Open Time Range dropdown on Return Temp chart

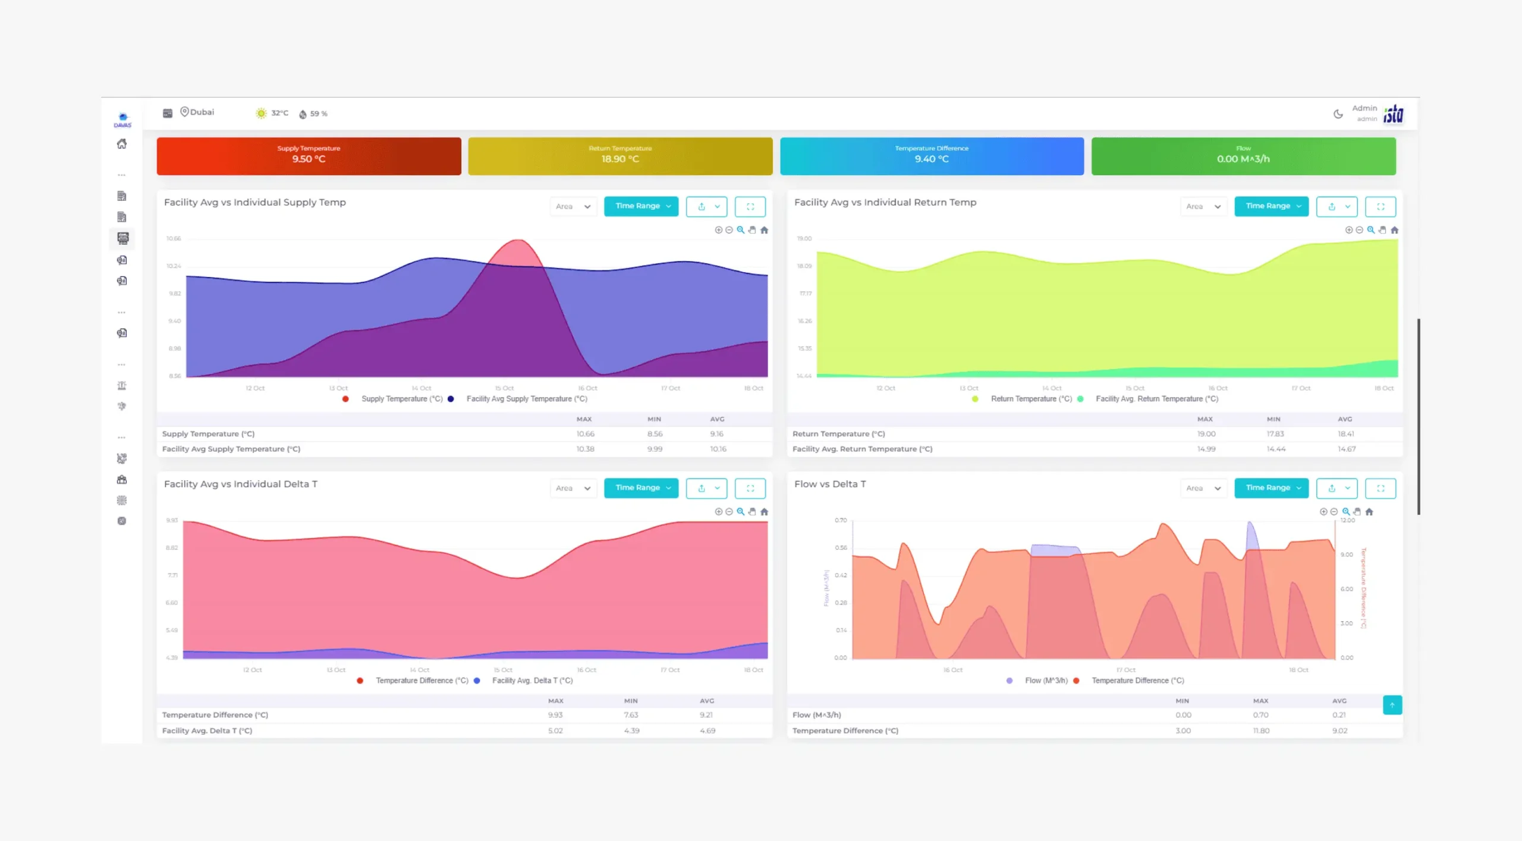(x=1271, y=206)
